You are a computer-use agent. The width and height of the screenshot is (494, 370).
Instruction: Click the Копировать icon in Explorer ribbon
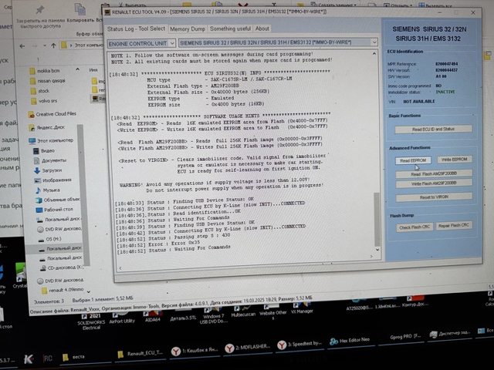(x=80, y=9)
